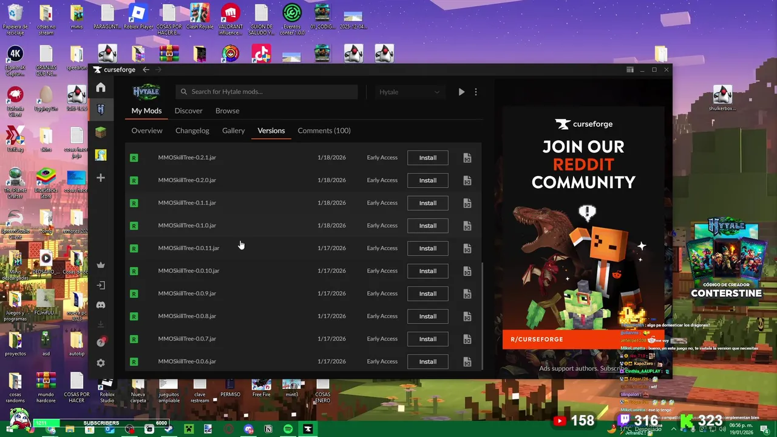
Task: Open changelog icon for MMOSkillTree-0.2.0.jar
Action: [467, 180]
